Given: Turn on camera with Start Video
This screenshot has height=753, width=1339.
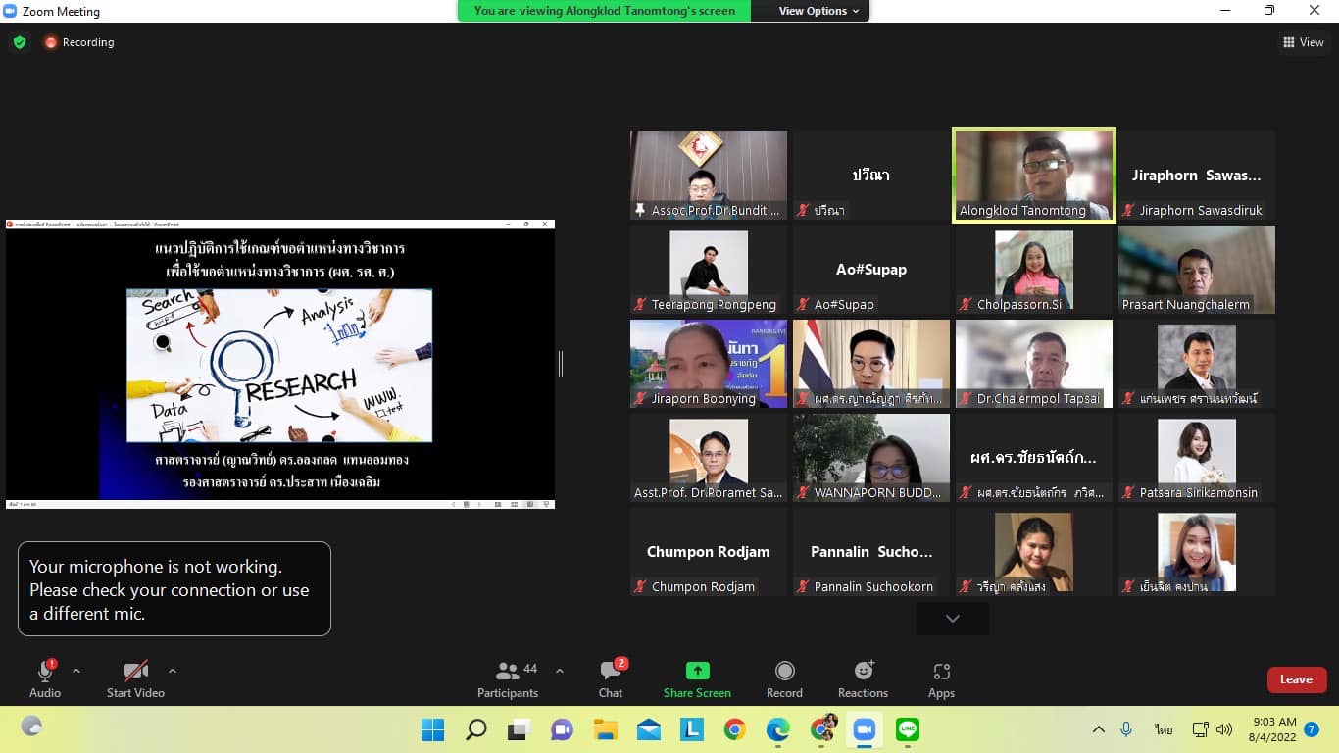Looking at the screenshot, I should 135,678.
